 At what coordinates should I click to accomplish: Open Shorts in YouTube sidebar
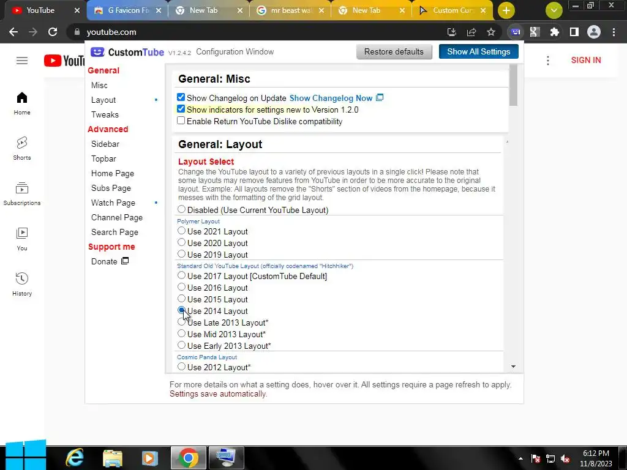point(22,149)
